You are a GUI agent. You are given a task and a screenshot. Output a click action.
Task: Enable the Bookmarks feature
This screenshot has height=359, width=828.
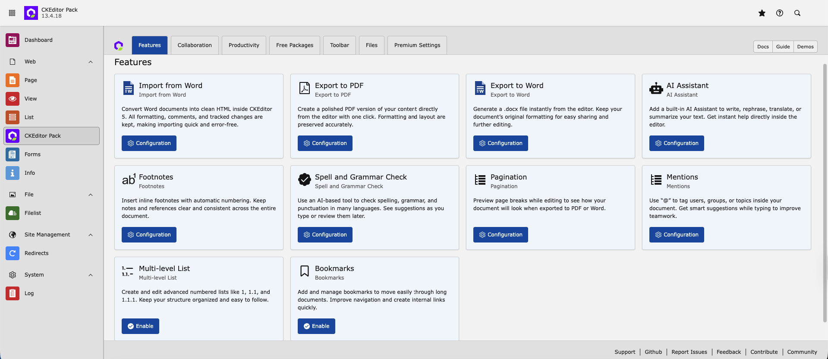(x=316, y=326)
